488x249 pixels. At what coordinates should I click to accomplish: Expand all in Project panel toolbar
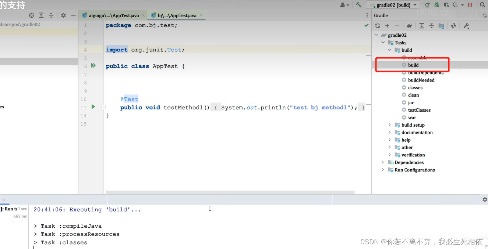click(x=41, y=15)
